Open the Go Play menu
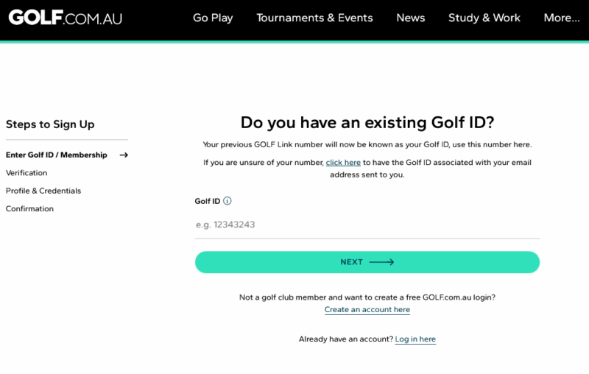589x374 pixels. (x=213, y=18)
